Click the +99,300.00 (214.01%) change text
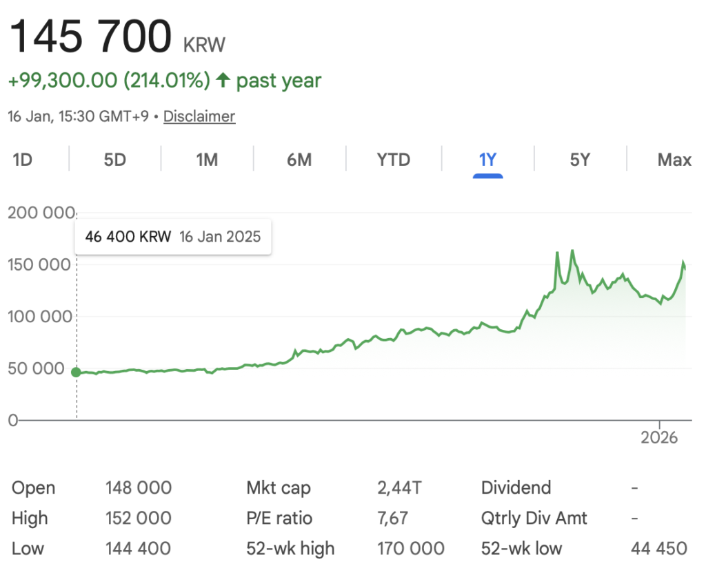 point(109,81)
